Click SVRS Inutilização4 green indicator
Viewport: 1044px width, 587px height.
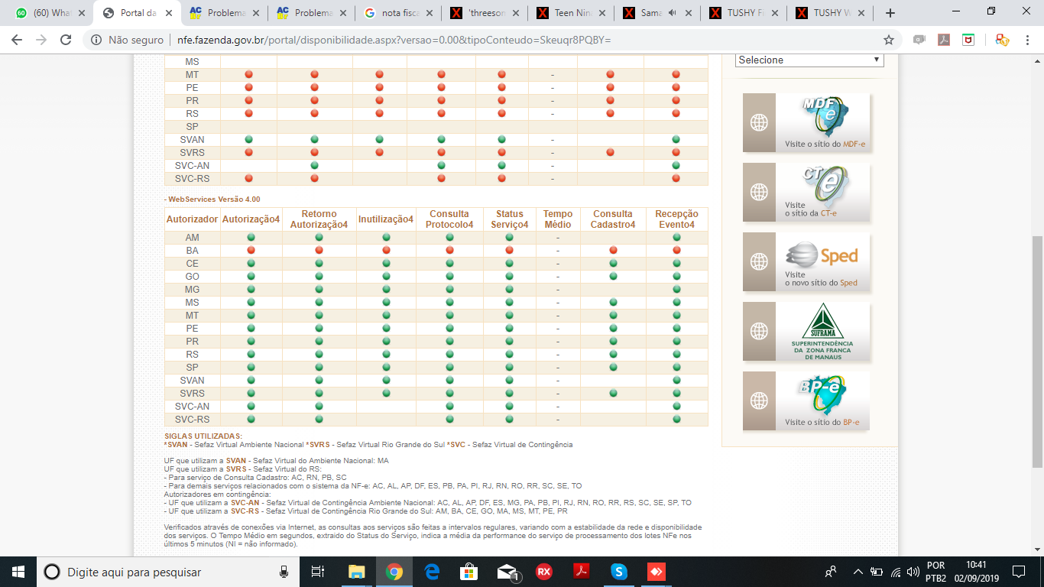pyautogui.click(x=386, y=393)
